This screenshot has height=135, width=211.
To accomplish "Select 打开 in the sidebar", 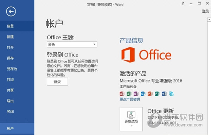I will pos(17,47).
